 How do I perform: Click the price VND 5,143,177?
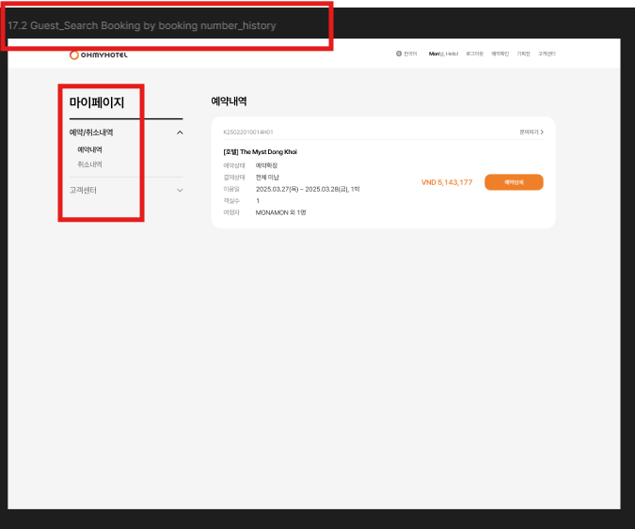click(x=447, y=182)
